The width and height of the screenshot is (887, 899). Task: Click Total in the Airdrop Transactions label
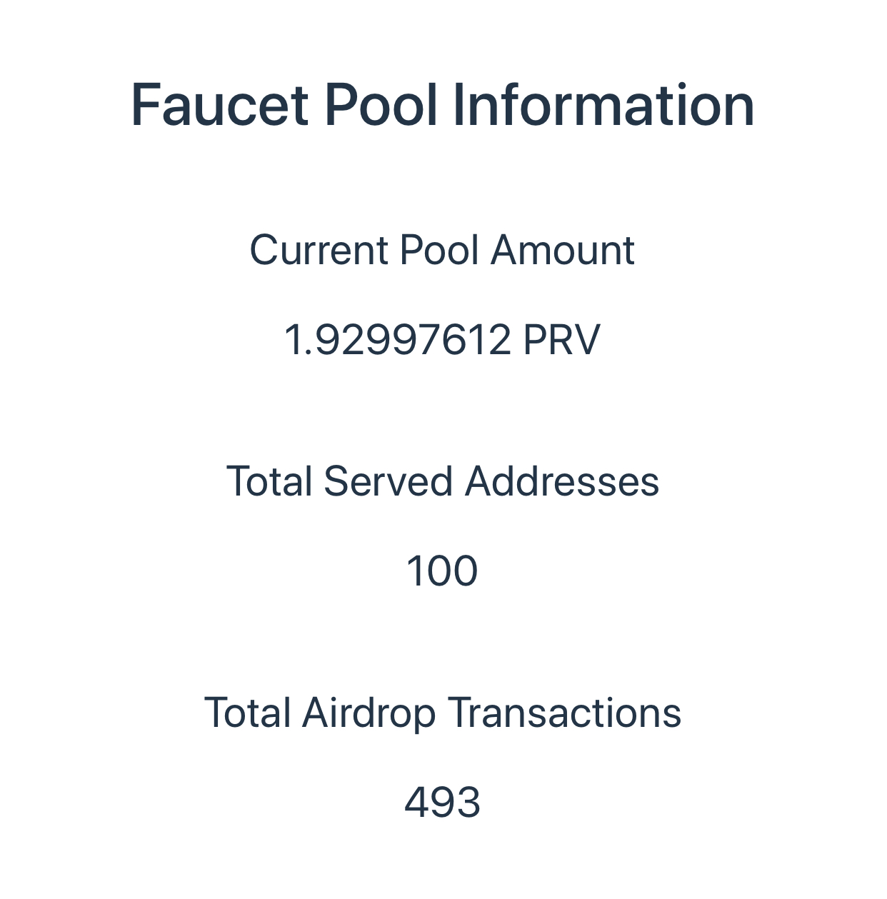(248, 713)
